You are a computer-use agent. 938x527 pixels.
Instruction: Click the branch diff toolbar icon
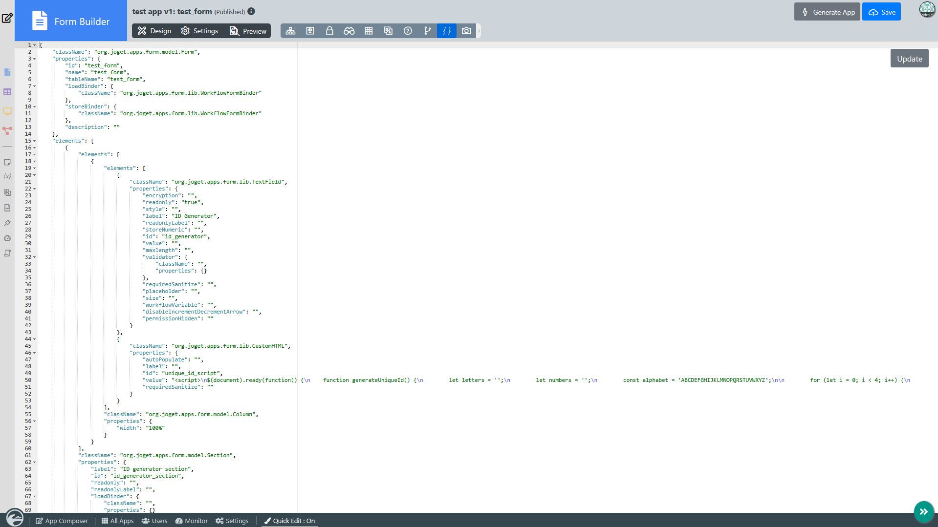[427, 31]
